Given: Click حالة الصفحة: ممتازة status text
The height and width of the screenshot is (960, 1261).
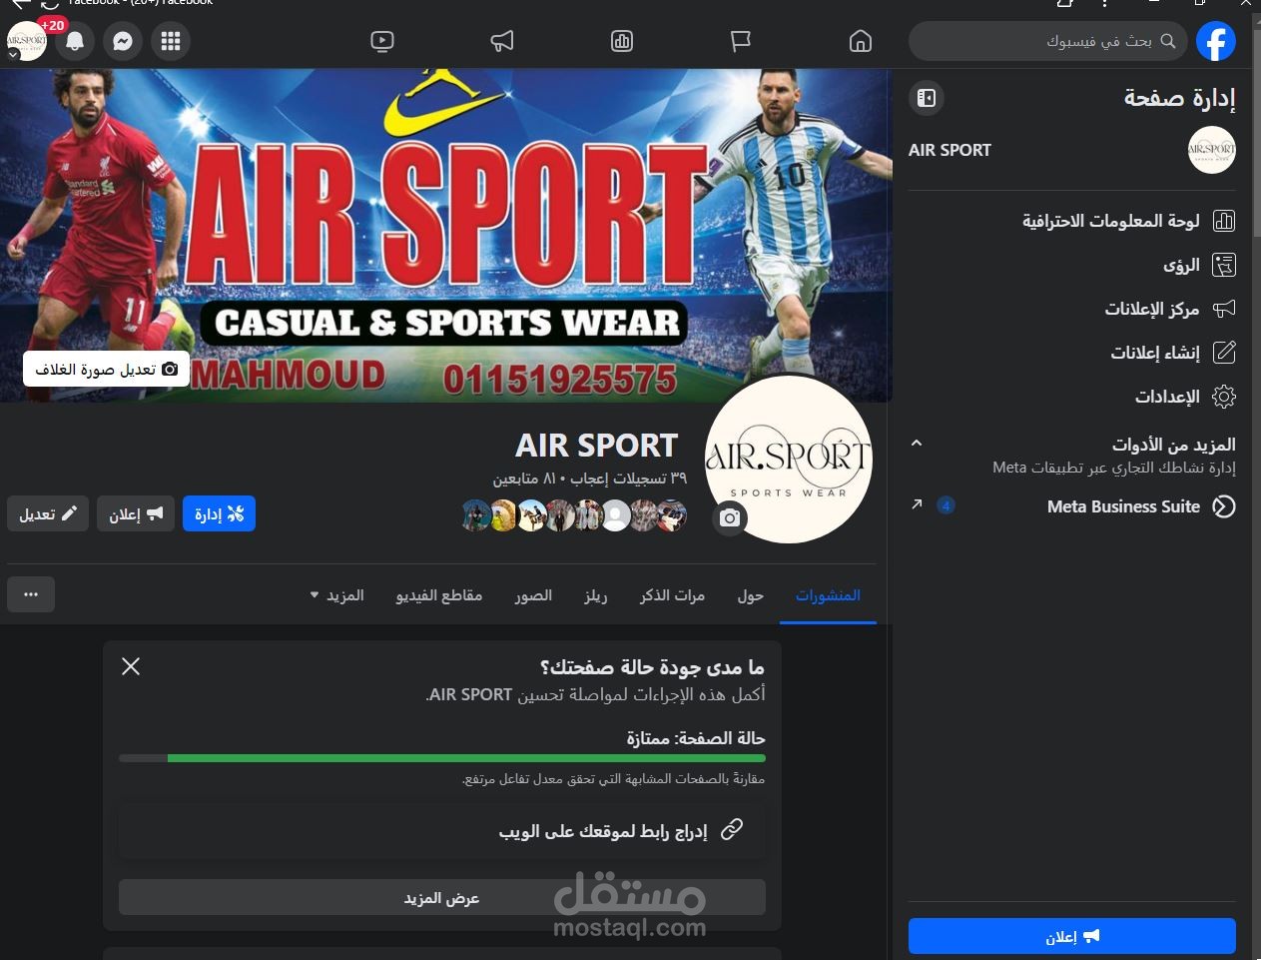Looking at the screenshot, I should [696, 738].
